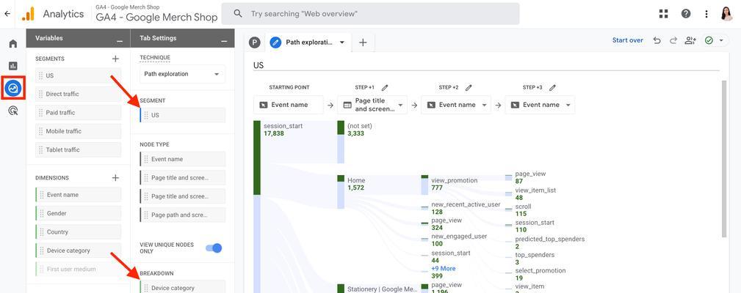Open the Technique Path exploration dropdown
This screenshot has height=293, width=741.
182,74
